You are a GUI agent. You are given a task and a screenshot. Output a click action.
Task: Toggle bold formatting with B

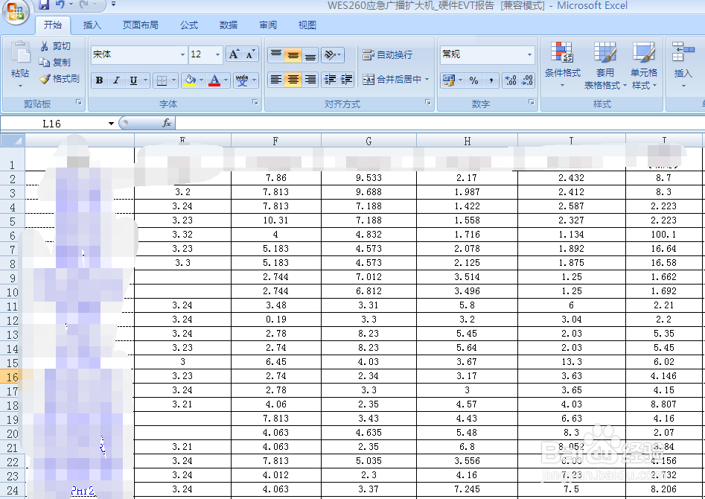pos(99,80)
